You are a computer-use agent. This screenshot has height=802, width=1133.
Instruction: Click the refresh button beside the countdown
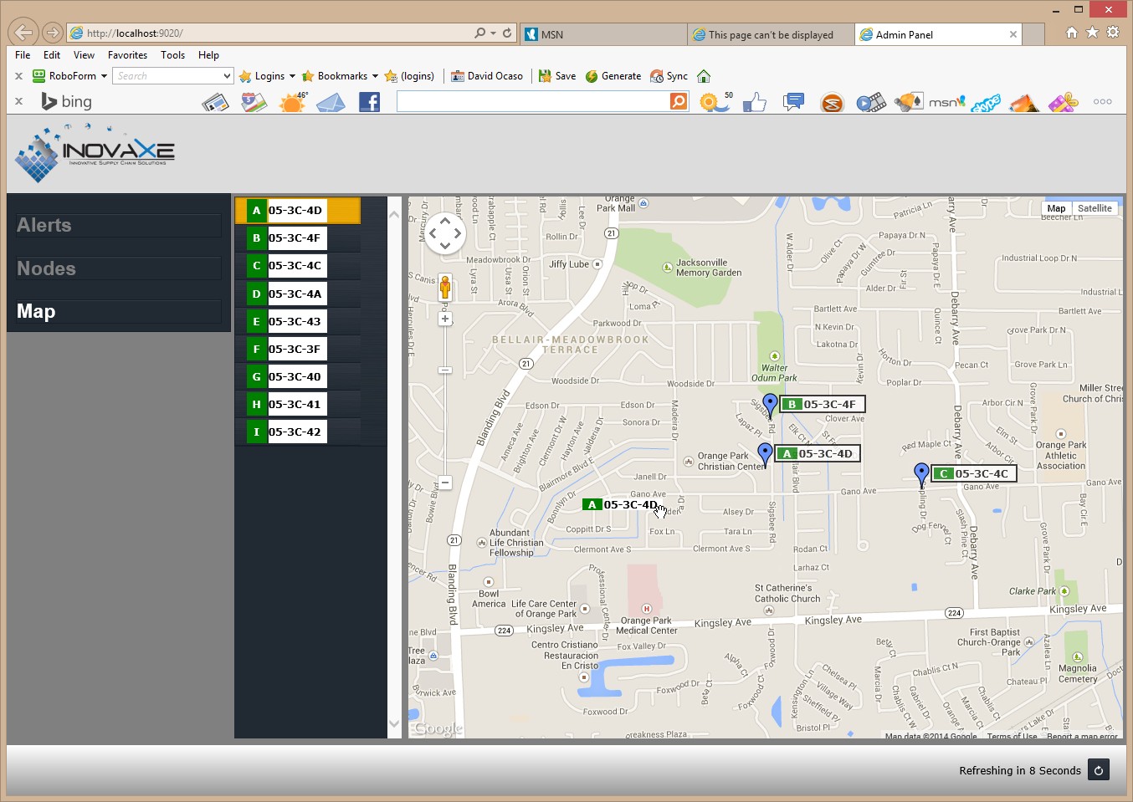pyautogui.click(x=1099, y=770)
